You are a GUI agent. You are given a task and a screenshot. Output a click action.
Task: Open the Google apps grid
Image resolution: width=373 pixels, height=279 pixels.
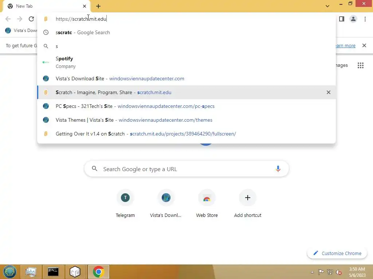[361, 65]
